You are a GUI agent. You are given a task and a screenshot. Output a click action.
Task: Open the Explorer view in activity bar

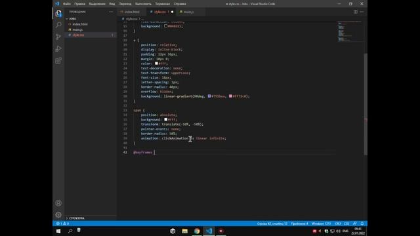pyautogui.click(x=58, y=13)
